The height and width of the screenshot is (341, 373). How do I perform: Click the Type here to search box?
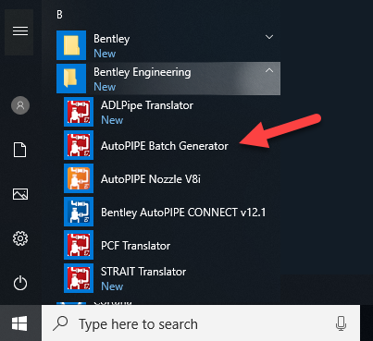coord(201,323)
